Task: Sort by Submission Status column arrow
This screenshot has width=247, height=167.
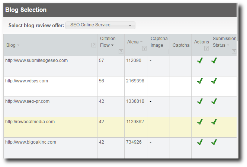Action: click(228, 45)
